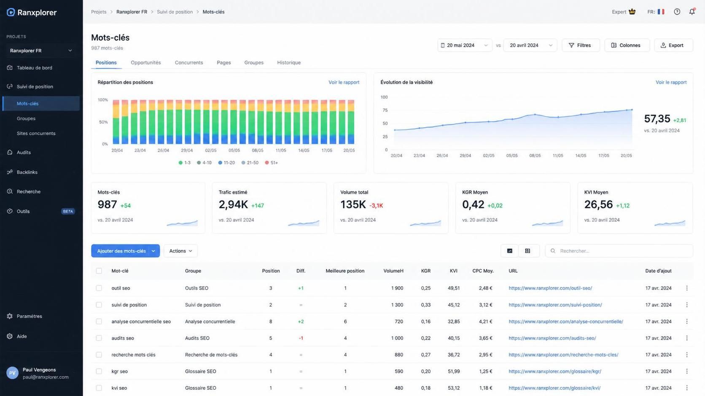This screenshot has height=396, width=705.
Task: Check the box for recherche mots clés
Action: [99, 355]
